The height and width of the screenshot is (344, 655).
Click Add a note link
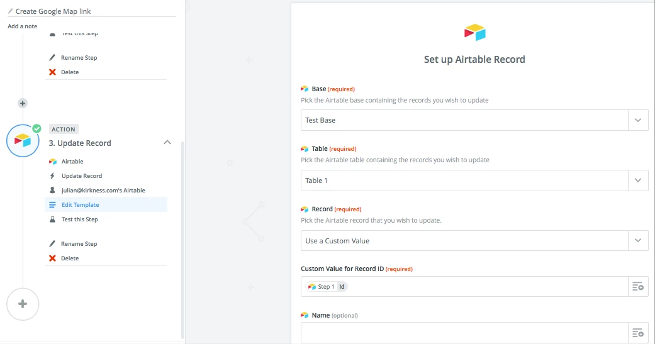click(x=22, y=26)
